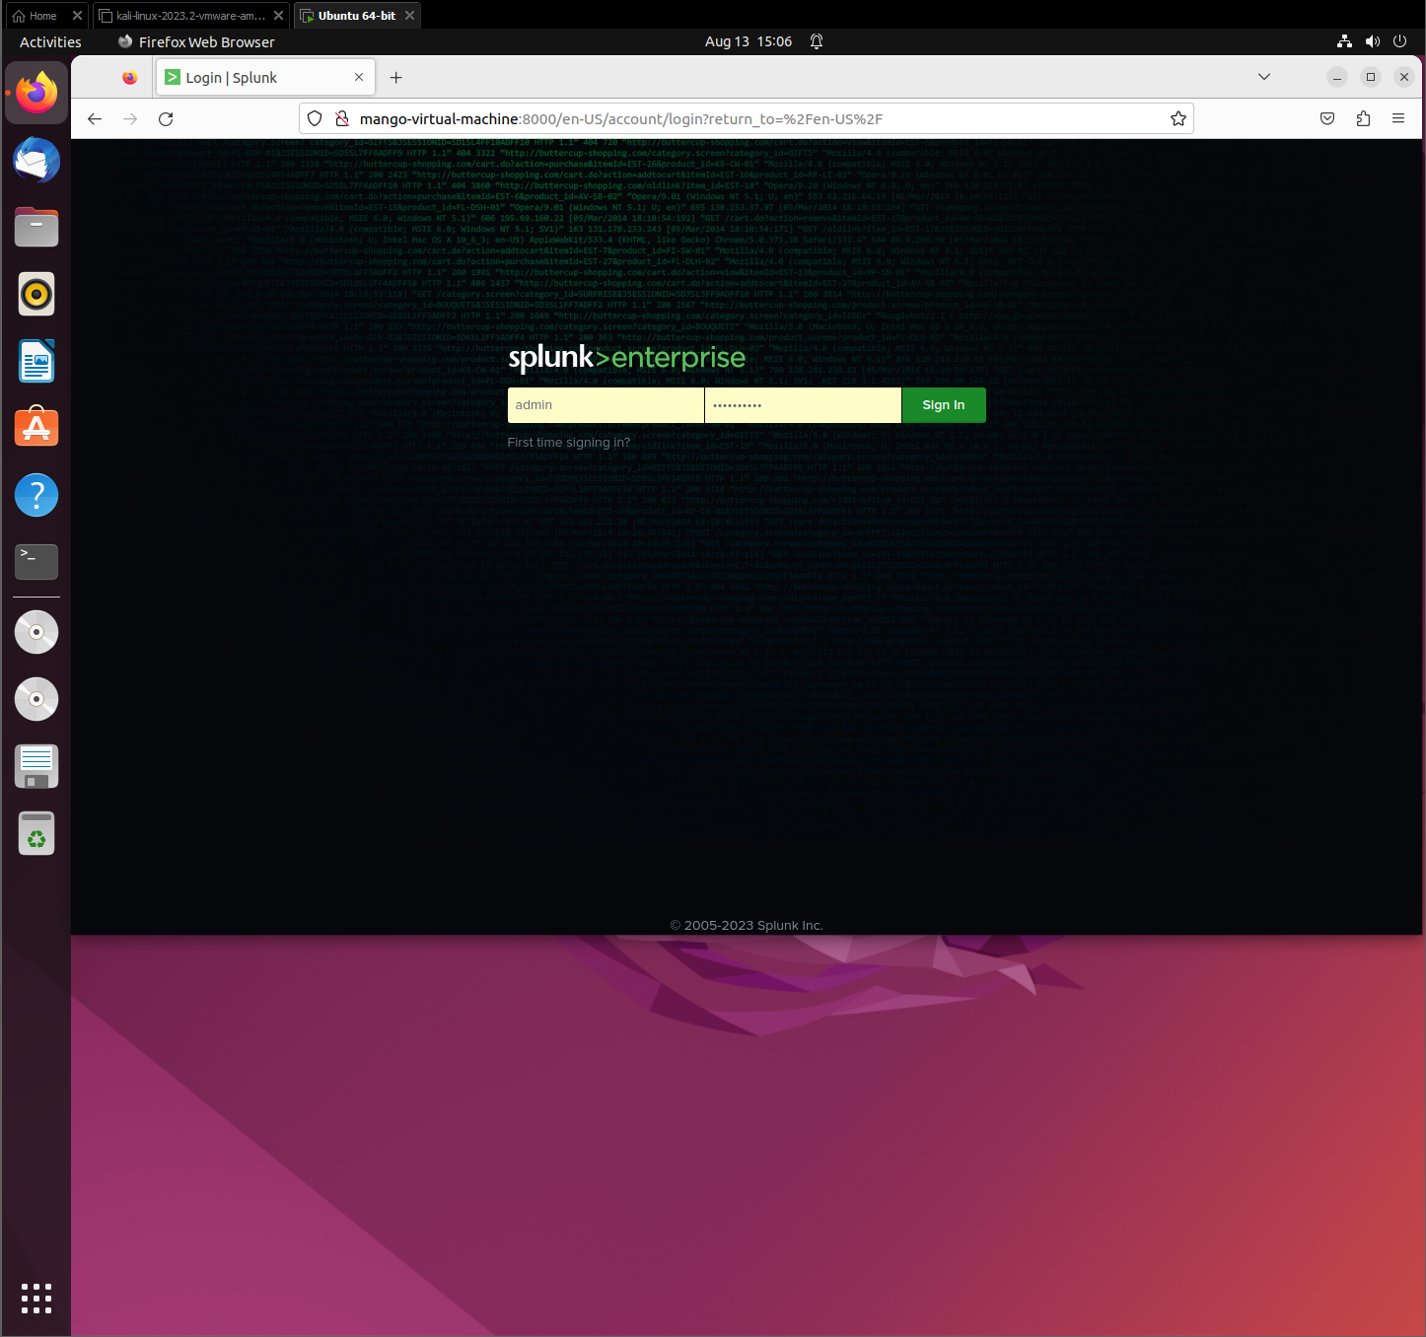Reload the Splunk login page
The width and height of the screenshot is (1426, 1337).
click(166, 119)
